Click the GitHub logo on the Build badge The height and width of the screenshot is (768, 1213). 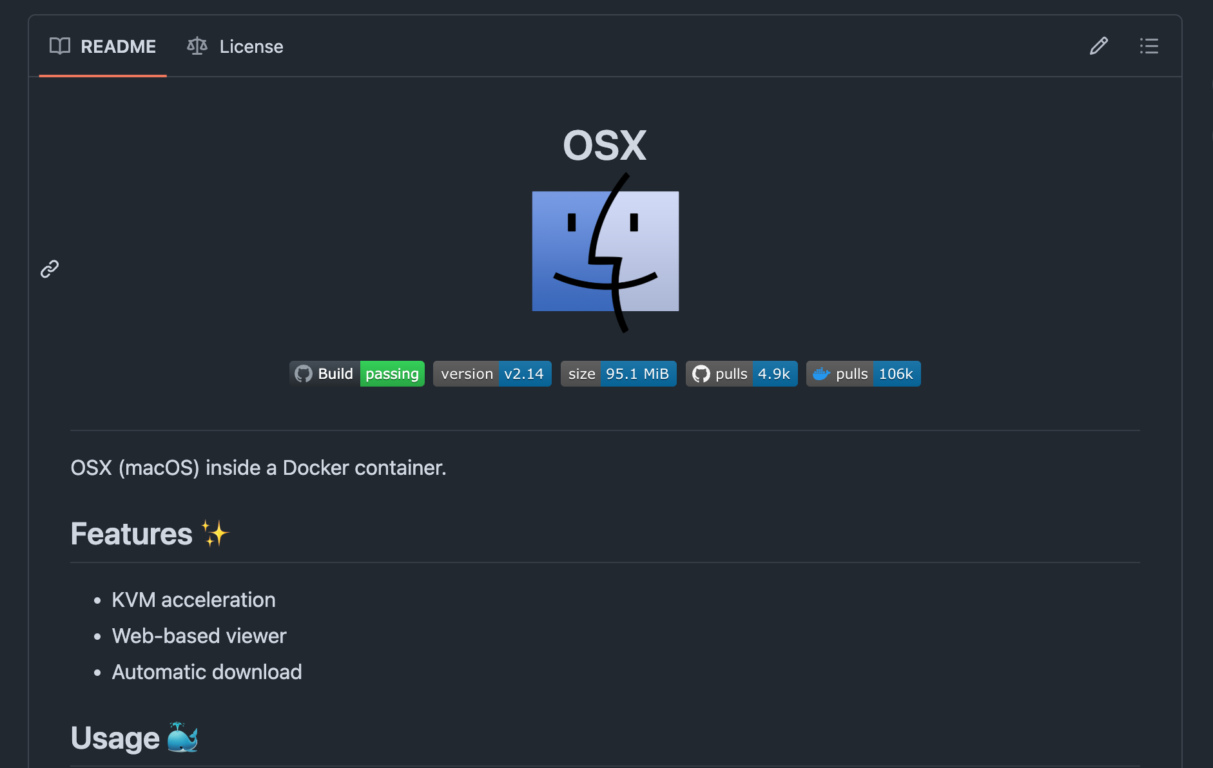304,374
